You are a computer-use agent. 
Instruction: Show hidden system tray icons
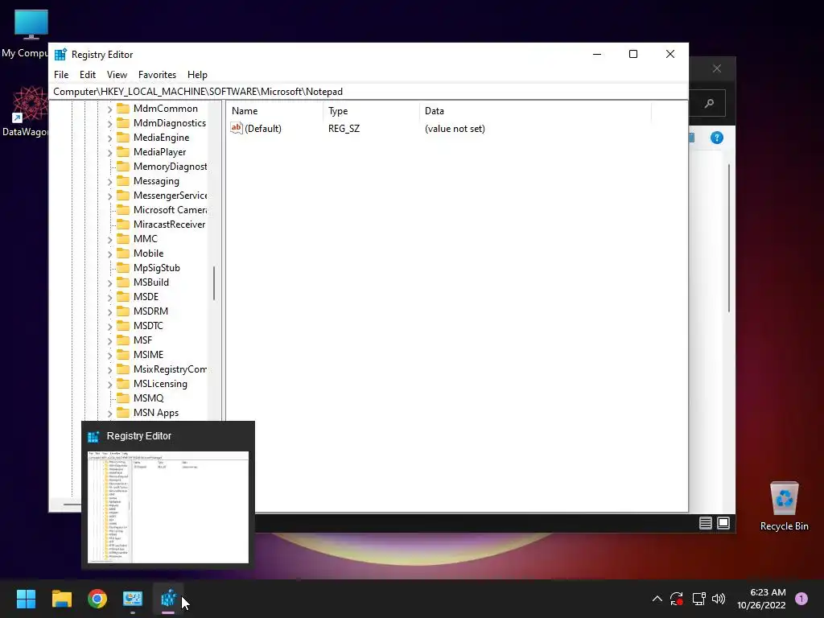coord(657,599)
